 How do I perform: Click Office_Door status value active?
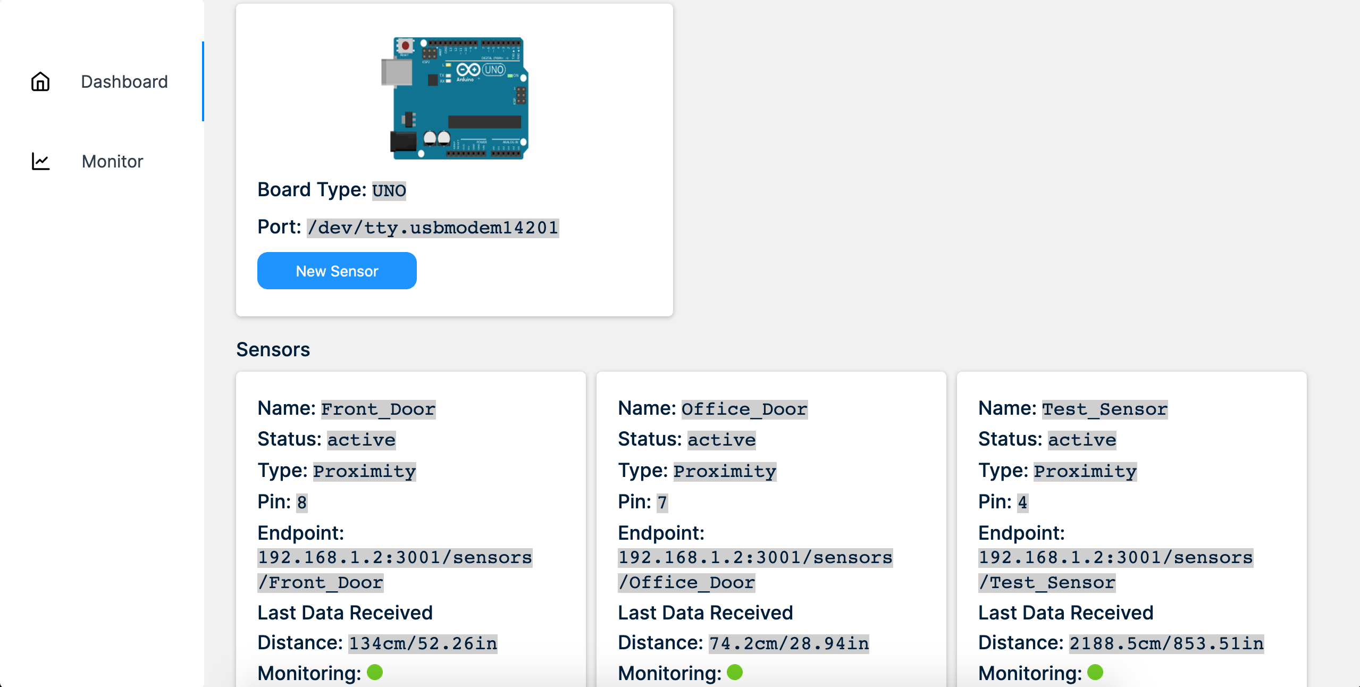pos(722,440)
